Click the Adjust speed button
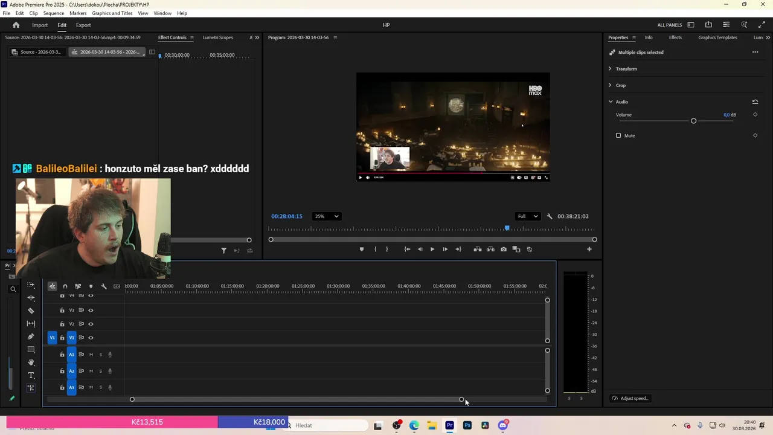 (630, 398)
